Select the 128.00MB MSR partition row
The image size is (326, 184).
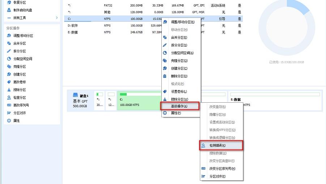[153, 12]
